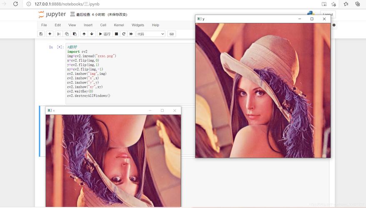Click the cv2.destroyAllWindows() line
Screen dimensions: 366x208
[x=89, y=96]
